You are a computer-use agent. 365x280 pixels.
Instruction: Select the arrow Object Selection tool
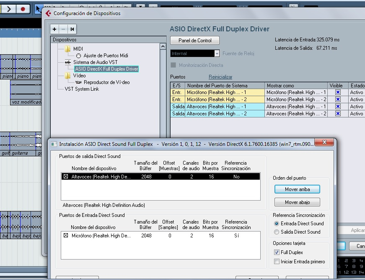(x=38, y=8)
